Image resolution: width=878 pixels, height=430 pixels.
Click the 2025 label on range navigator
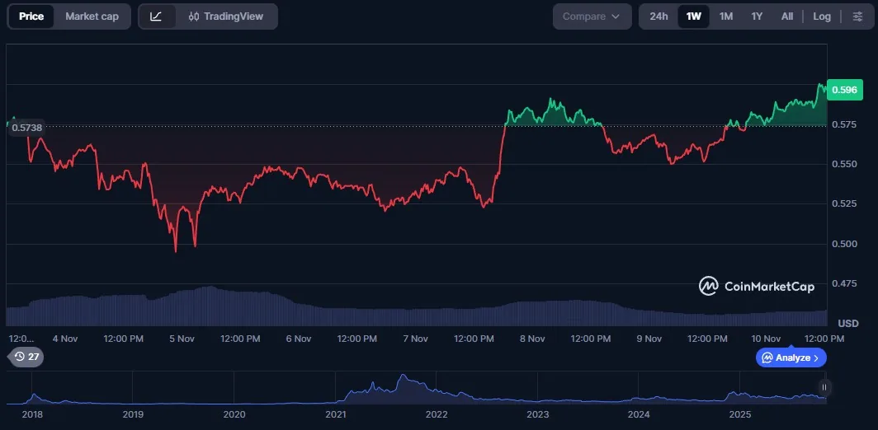(x=739, y=414)
